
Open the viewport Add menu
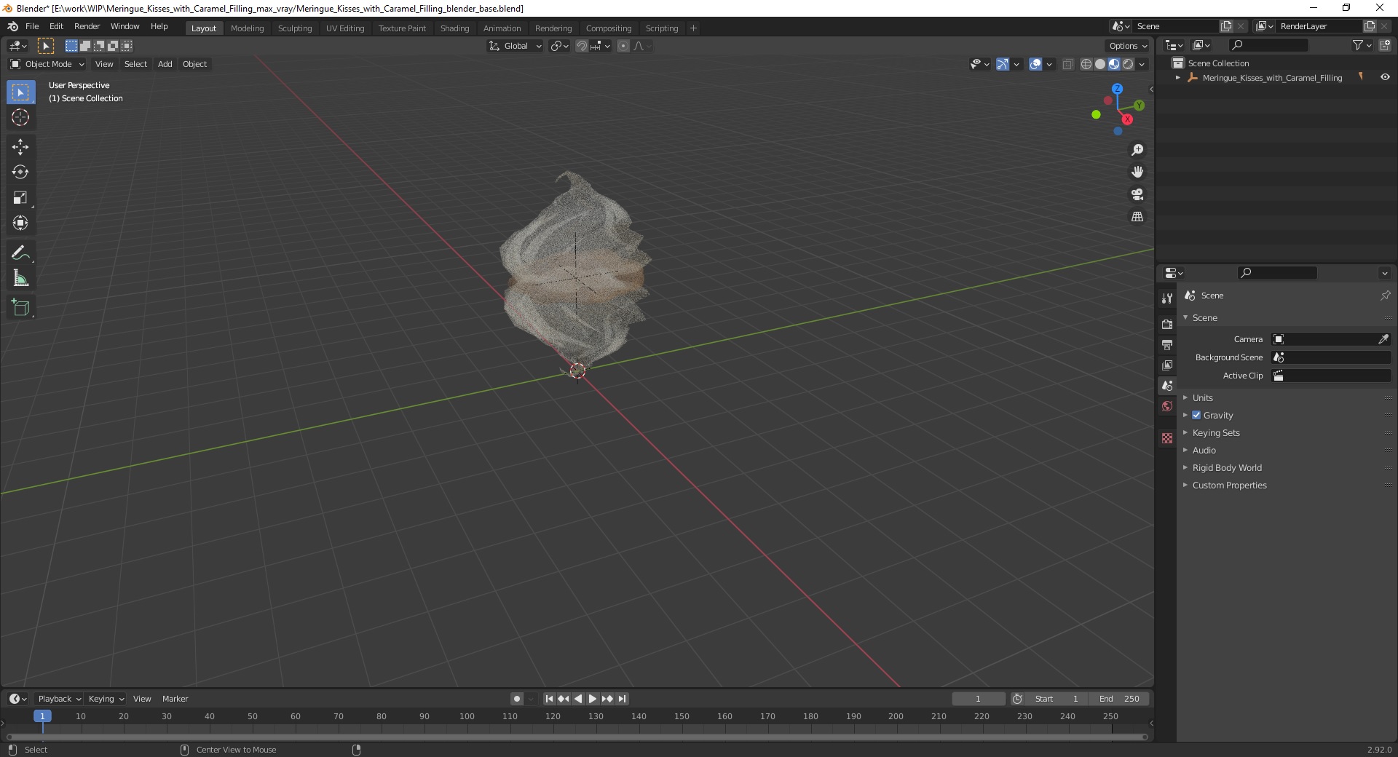click(x=165, y=64)
